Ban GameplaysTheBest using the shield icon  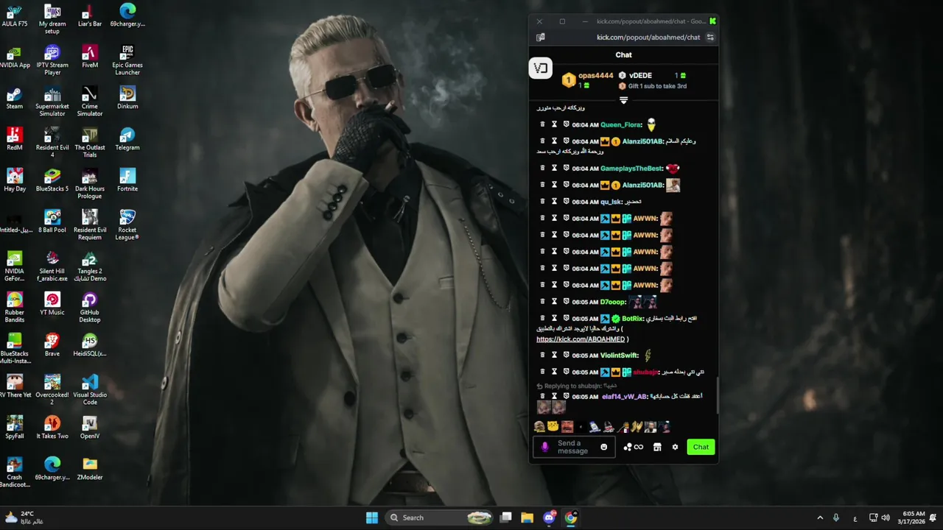coord(567,169)
